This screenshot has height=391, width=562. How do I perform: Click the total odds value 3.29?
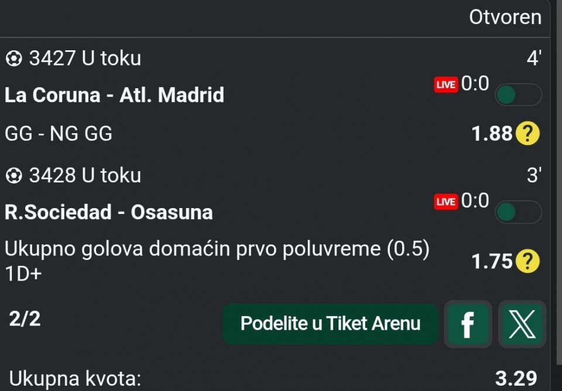516,378
